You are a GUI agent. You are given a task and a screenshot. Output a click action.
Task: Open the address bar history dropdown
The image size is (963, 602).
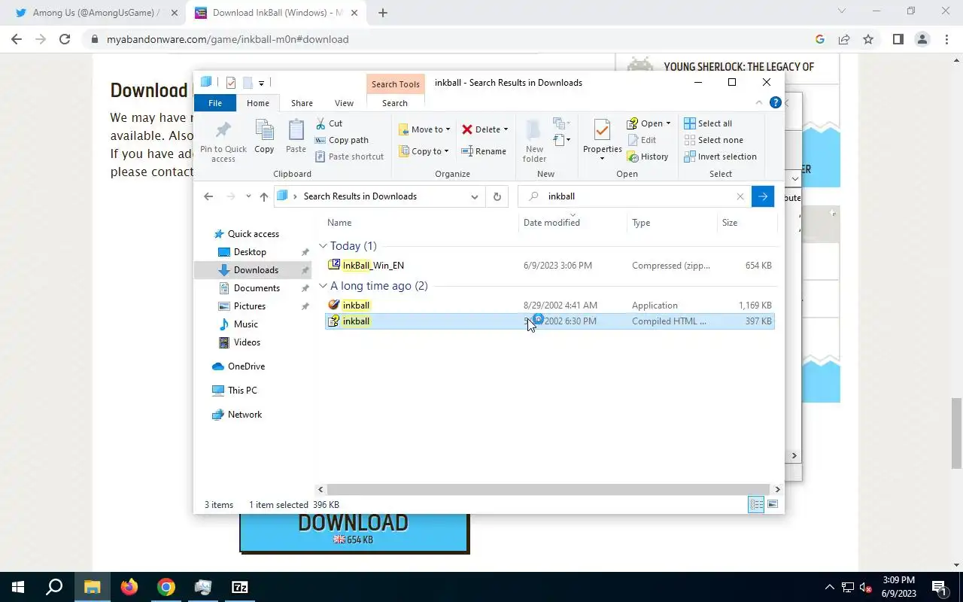coord(474,196)
